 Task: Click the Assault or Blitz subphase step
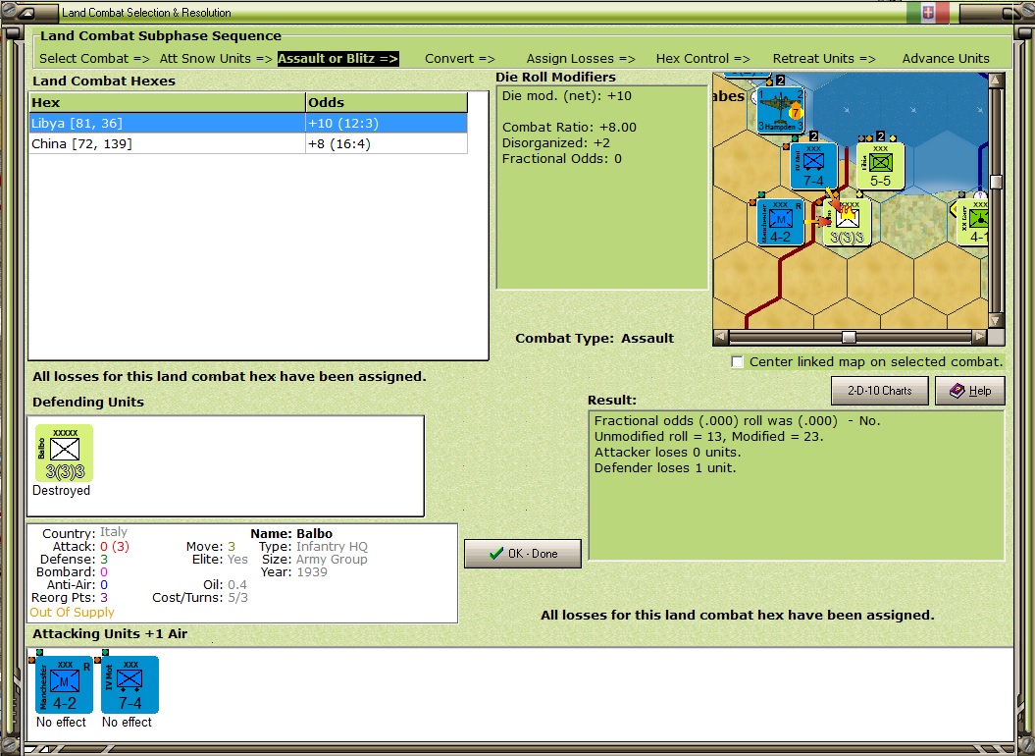pos(337,58)
